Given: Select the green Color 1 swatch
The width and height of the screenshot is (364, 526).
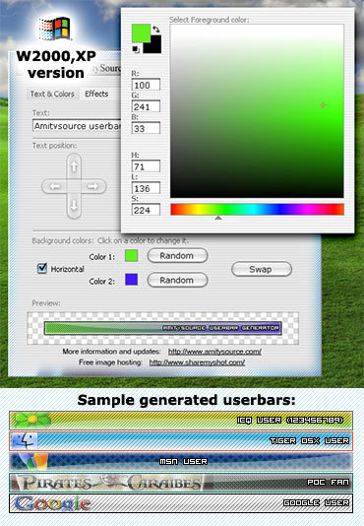Looking at the screenshot, I should coord(132,256).
